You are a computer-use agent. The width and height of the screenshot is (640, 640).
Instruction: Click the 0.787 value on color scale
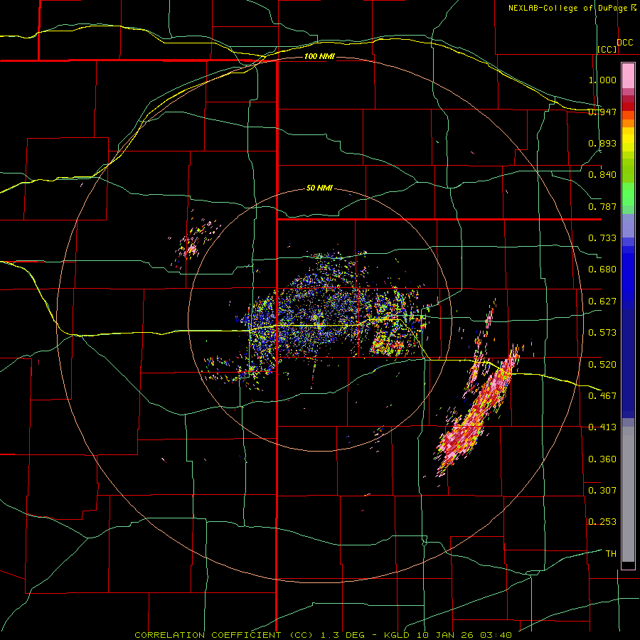pos(602,206)
